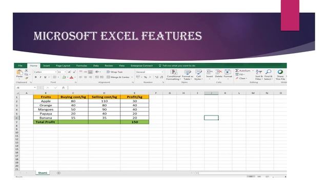Expand the font name dropdown

tap(56, 72)
